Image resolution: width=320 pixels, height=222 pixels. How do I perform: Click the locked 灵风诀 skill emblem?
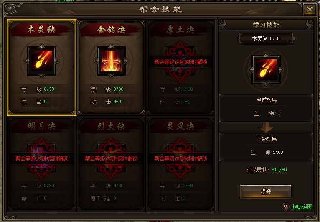[180, 158]
